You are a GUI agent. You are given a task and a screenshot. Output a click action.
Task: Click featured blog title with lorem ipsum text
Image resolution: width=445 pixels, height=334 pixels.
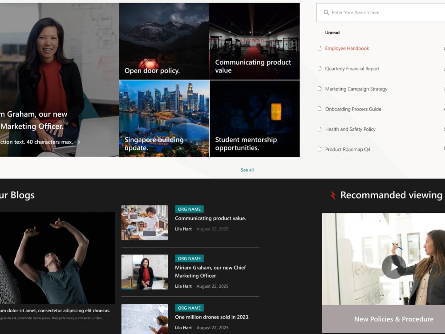(x=55, y=310)
